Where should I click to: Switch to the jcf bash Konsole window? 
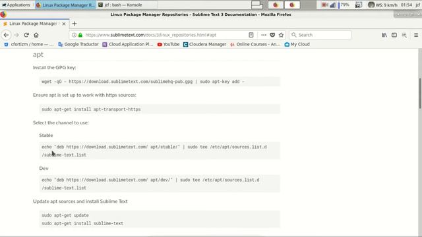(127, 5)
